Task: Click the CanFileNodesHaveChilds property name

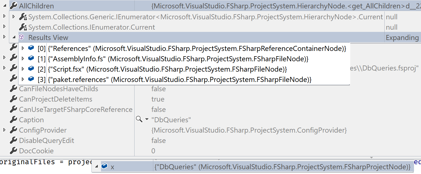Action: [58, 89]
